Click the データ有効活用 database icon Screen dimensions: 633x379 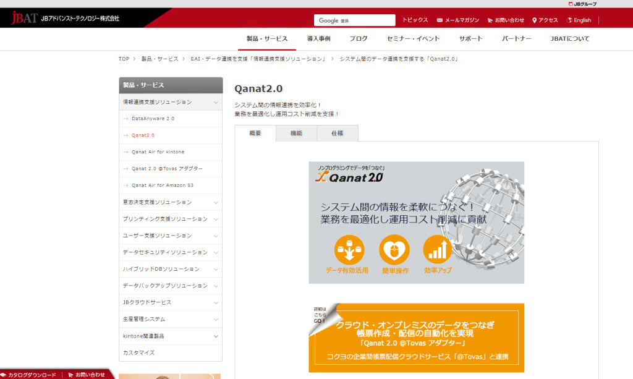point(349,250)
